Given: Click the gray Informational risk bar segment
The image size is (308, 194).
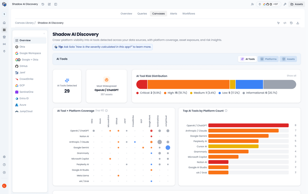Looking at the screenshot, I should point(280,85).
